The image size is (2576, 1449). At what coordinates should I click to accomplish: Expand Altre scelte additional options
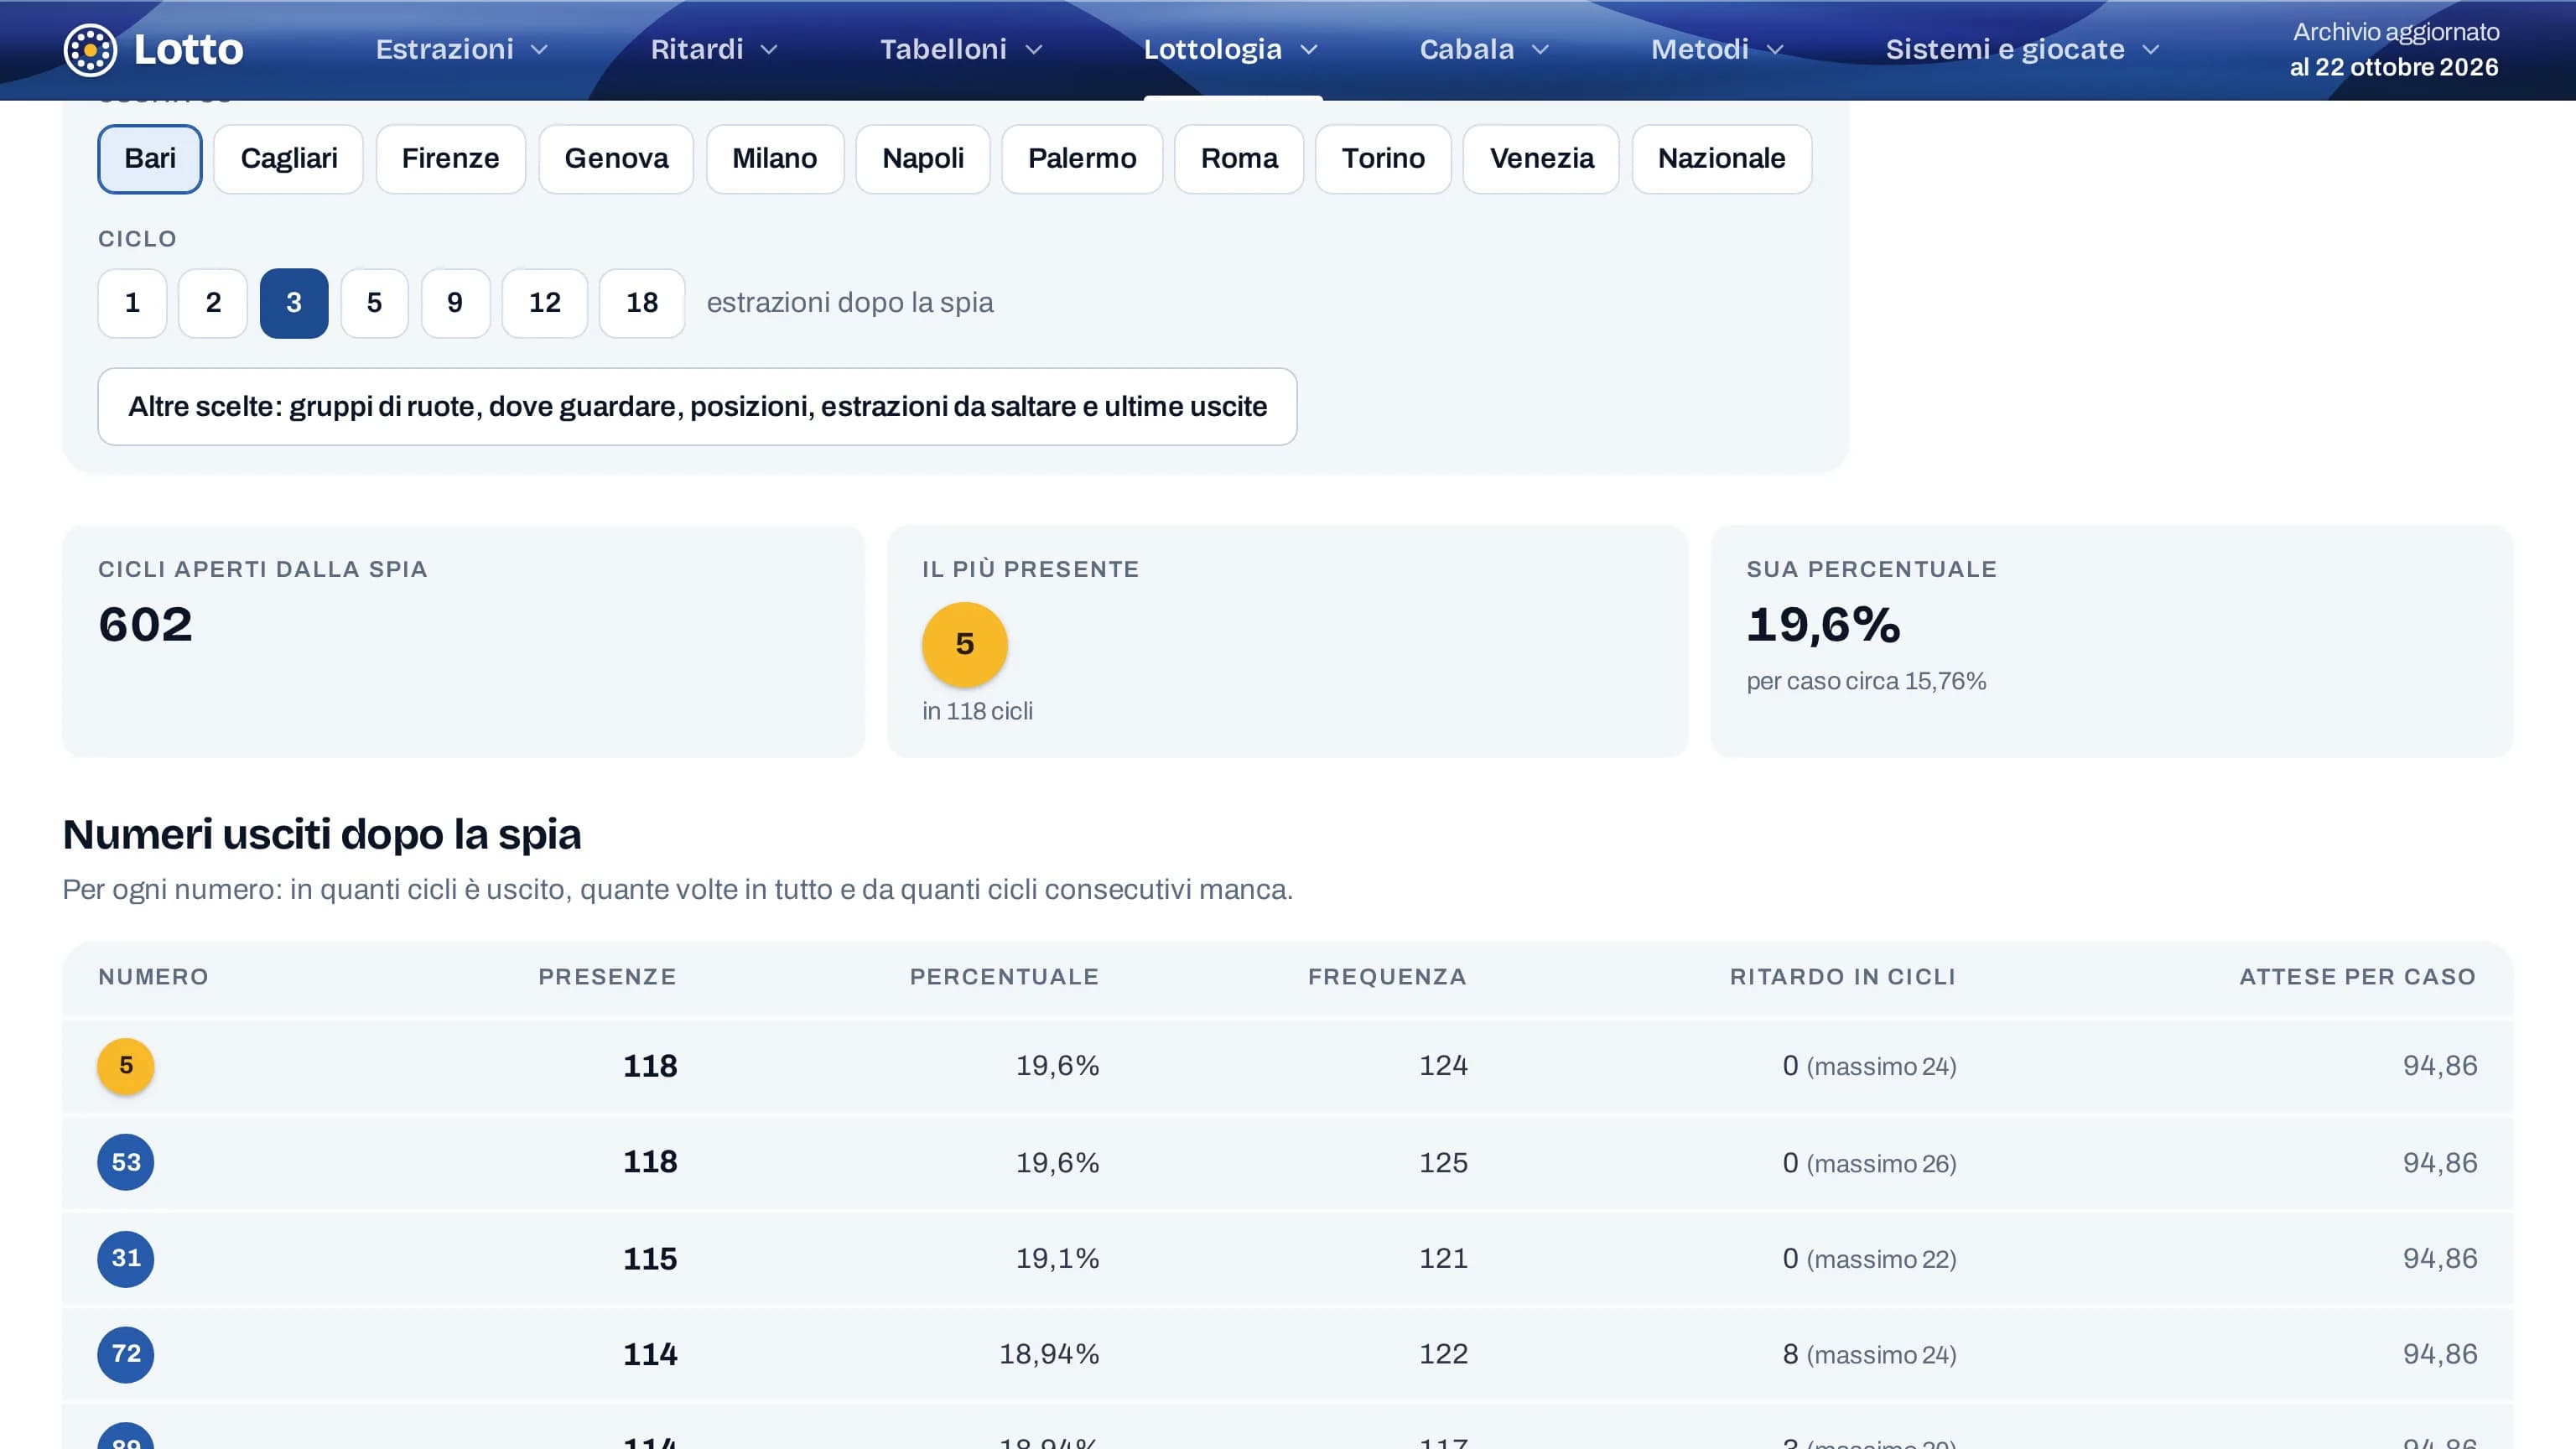[697, 407]
